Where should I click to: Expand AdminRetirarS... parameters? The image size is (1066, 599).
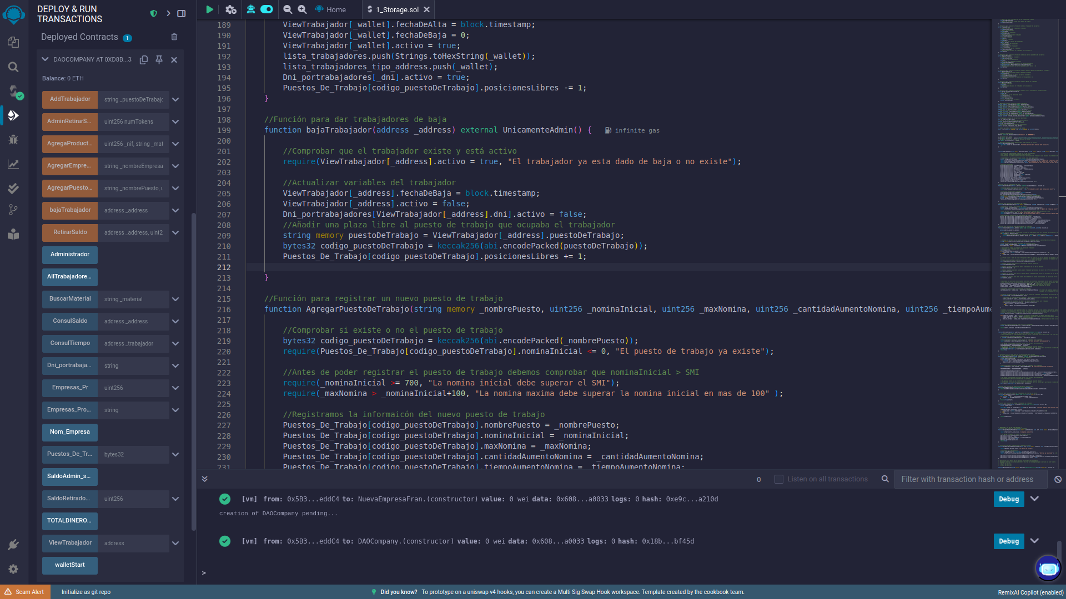pos(175,122)
